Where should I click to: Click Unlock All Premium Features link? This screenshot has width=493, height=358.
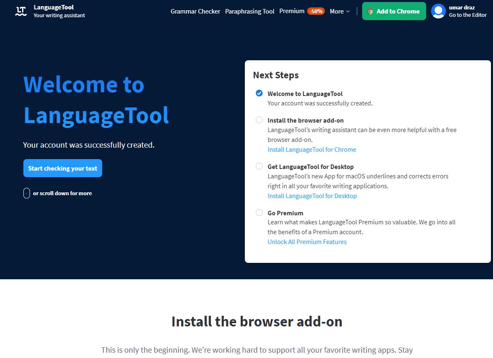[307, 242]
